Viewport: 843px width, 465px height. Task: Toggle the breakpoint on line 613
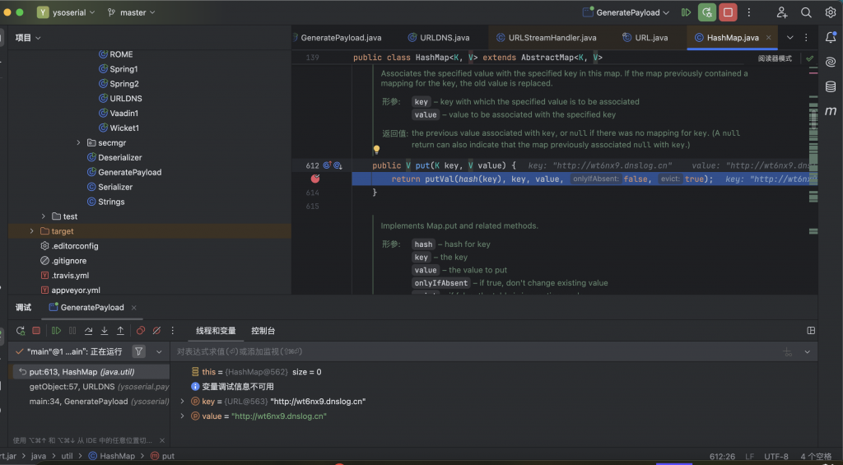coord(315,179)
